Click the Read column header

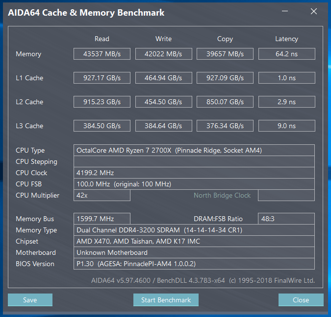point(102,39)
